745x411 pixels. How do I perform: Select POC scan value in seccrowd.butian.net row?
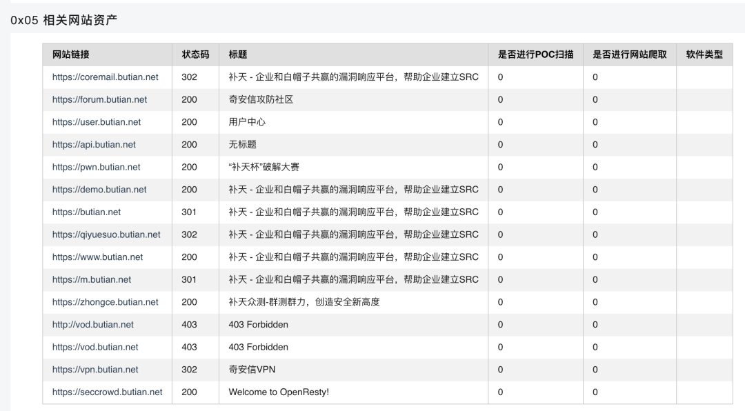500,392
